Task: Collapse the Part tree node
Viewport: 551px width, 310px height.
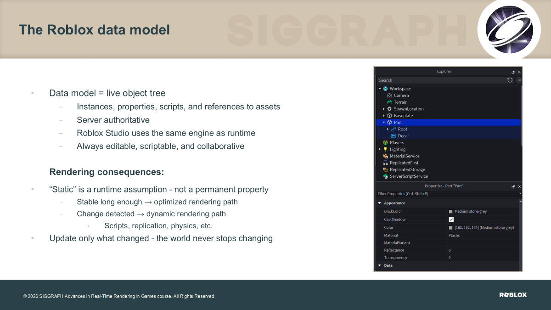Action: pyautogui.click(x=384, y=123)
